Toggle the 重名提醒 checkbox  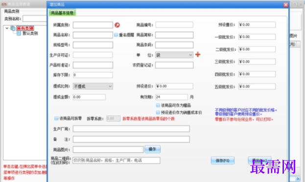tap(116, 35)
